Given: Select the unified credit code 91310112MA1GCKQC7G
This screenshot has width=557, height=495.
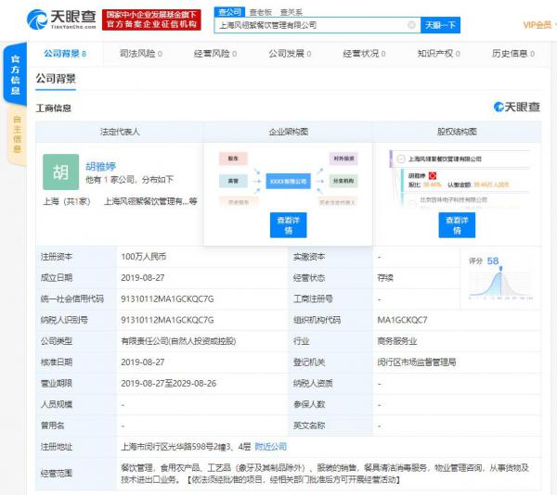Looking at the screenshot, I should pos(167,298).
